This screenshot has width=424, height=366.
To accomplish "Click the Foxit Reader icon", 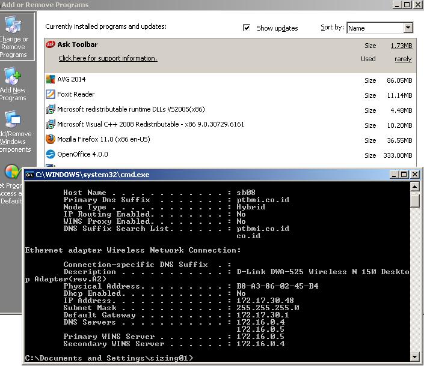I will tap(51, 94).
